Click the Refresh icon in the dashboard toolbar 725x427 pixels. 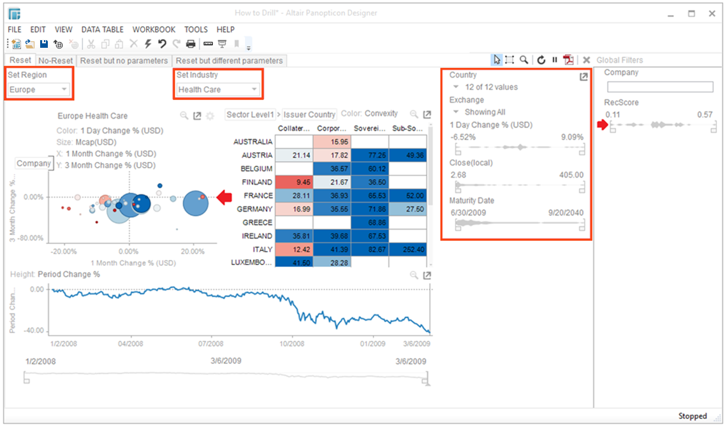541,59
